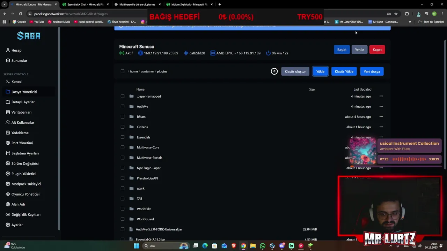Expand the bookmarks overflow chevron
Viewport: 447px width, 251px height.
[x=410, y=22]
